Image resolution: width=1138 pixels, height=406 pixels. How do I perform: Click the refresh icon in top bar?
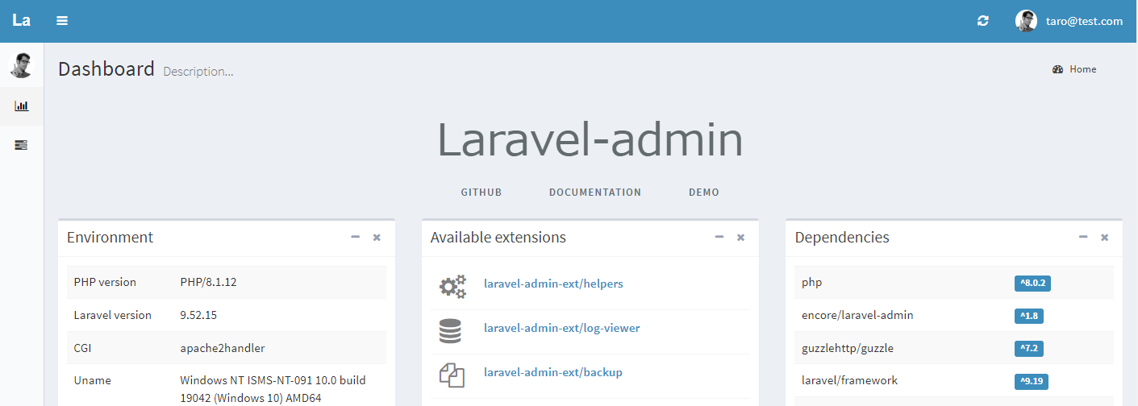point(982,21)
